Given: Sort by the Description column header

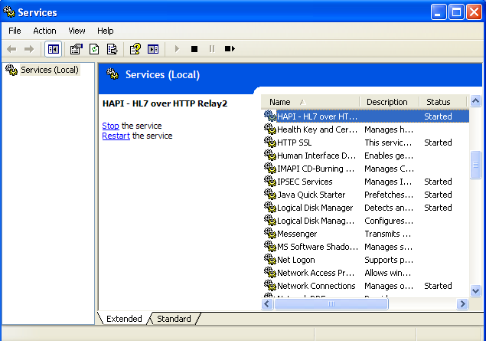Looking at the screenshot, I should (x=390, y=102).
